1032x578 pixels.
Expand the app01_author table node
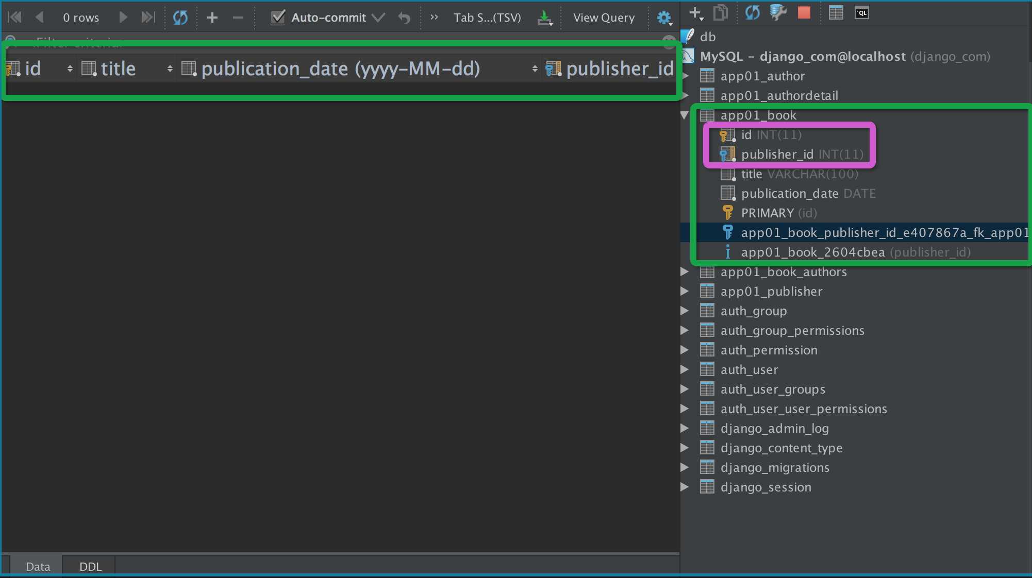pos(686,76)
